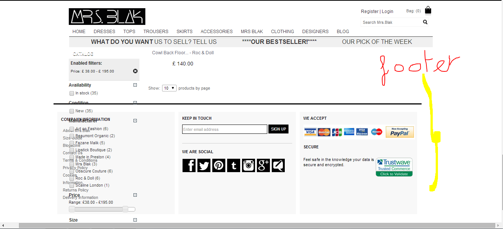Open Cowl Back Floor... Roc & Doll product link
The height and width of the screenshot is (229, 503).
pyautogui.click(x=183, y=53)
